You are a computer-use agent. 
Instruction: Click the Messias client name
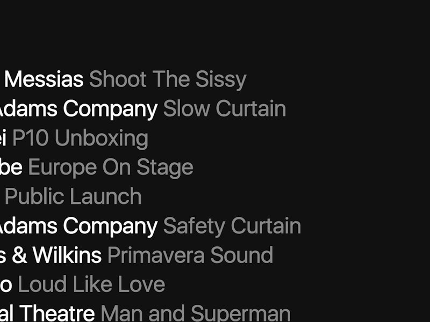pos(44,80)
